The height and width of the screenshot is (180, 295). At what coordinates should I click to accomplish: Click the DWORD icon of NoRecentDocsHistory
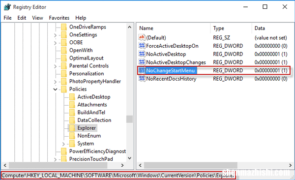coord(142,79)
